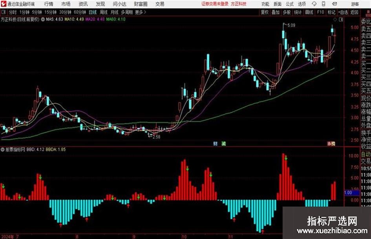Click the diamond icon at chart top-right

click(335, 19)
